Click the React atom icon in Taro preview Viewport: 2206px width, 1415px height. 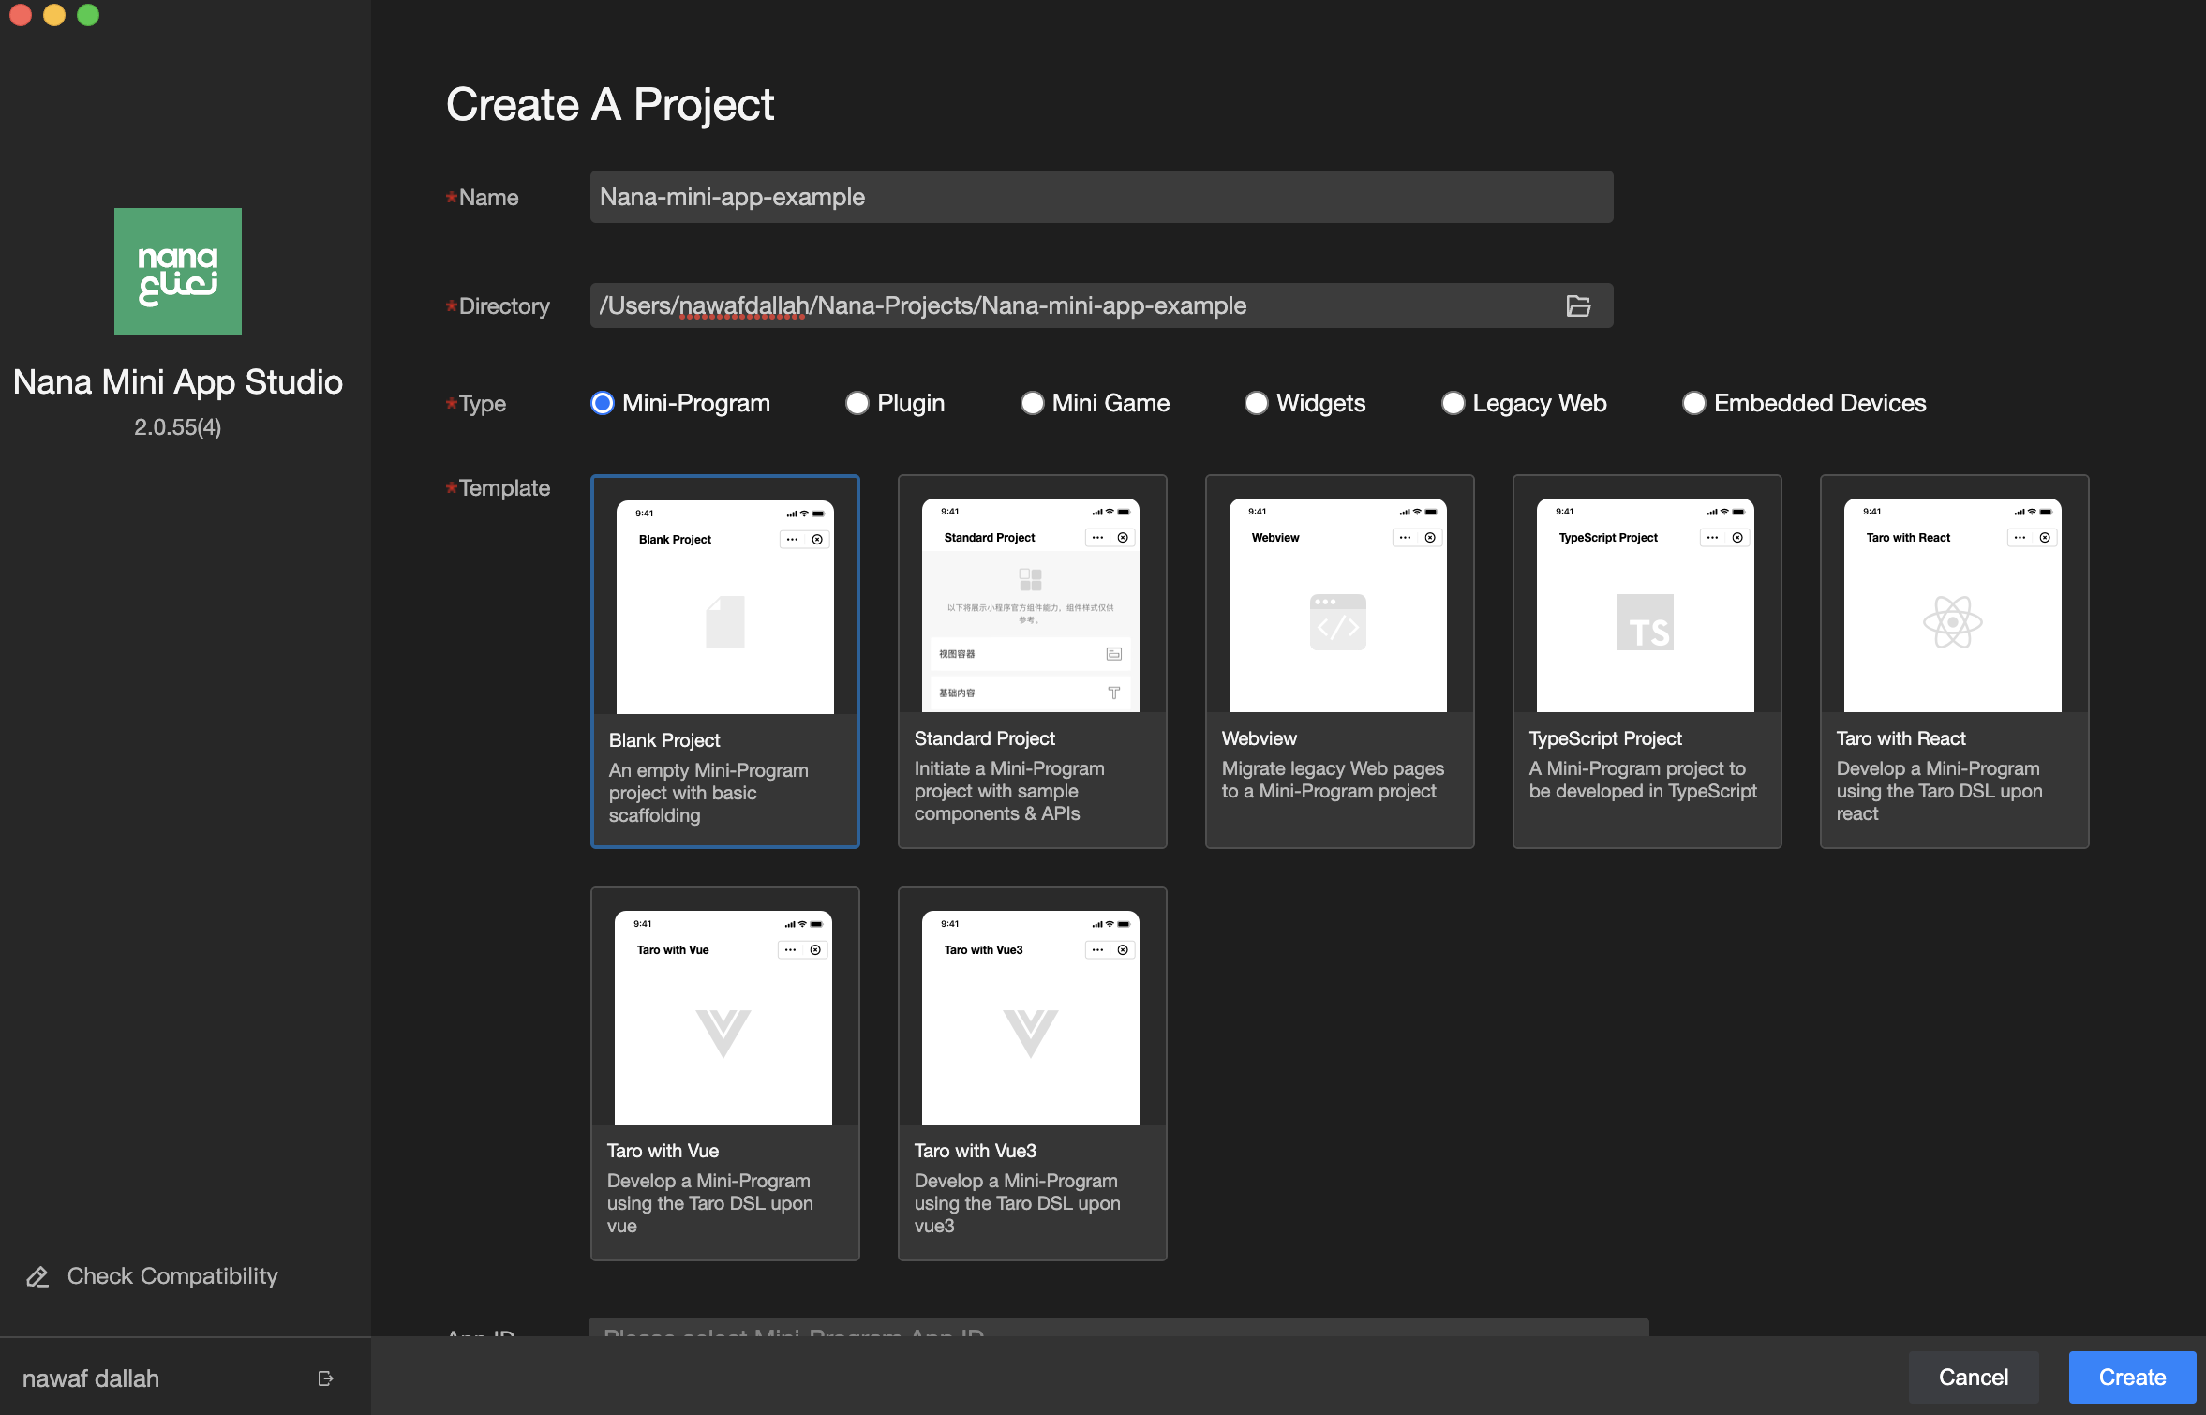(x=1953, y=623)
